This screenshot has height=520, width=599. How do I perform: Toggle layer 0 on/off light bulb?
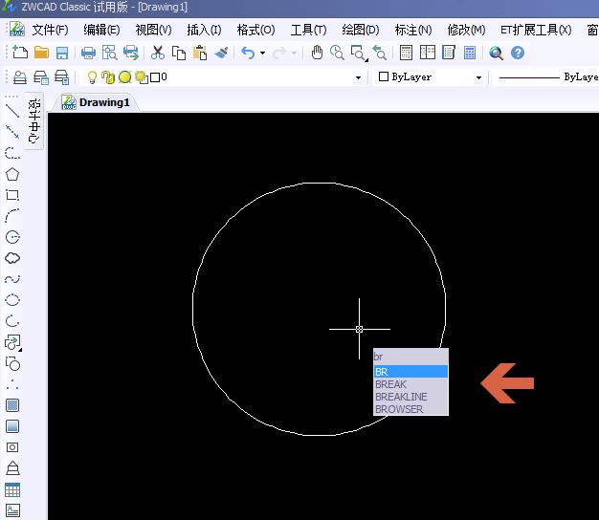pos(92,76)
